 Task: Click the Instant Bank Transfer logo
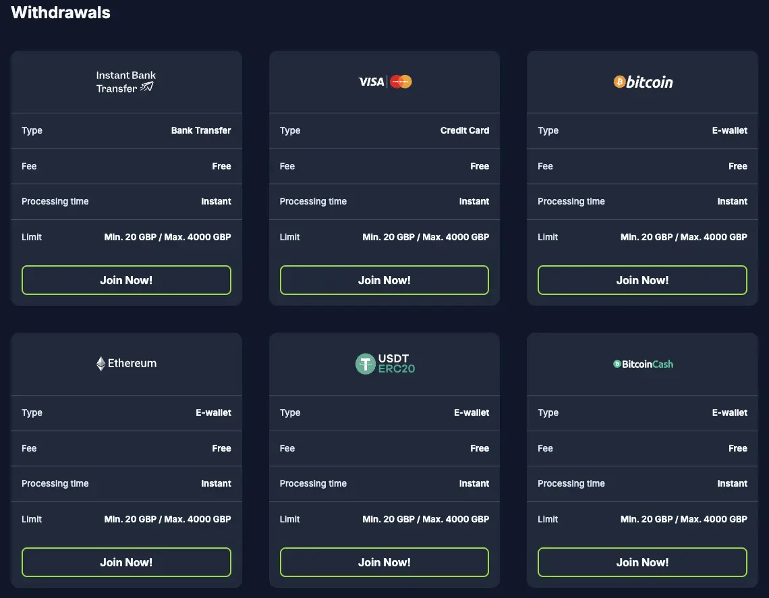coord(126,82)
